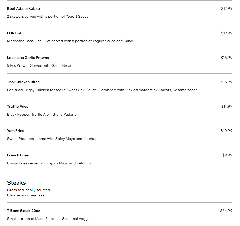Click the 'Choose your rareness' text
Viewport: 240px width, 226px height.
[x=26, y=195]
